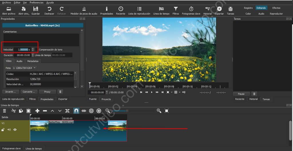Screen dimensions: 293x151
Task: Hide the V1 track with the eye icon
Action: pos(15,130)
